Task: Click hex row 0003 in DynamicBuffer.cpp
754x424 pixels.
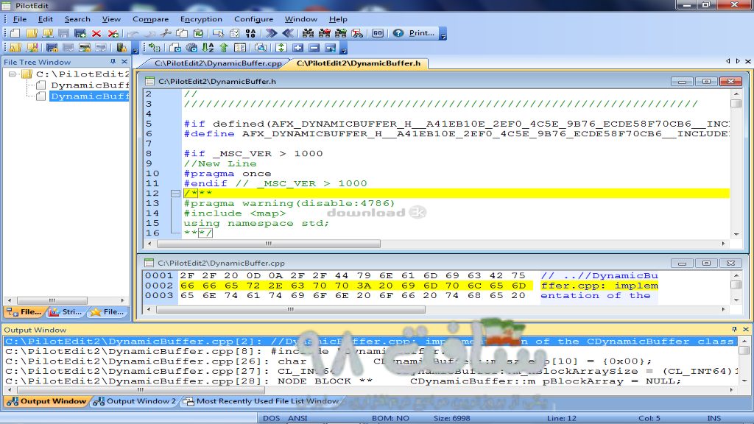Action: click(x=401, y=296)
